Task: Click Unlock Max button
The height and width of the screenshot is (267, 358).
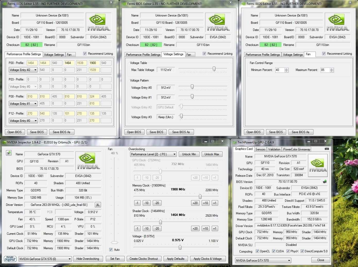Action: tap(212, 154)
